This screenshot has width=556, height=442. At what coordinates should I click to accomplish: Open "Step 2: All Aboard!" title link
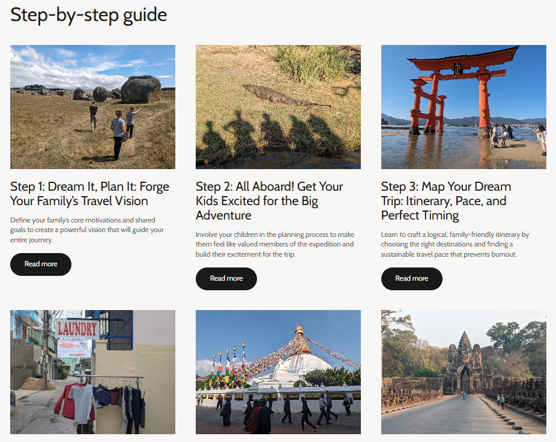269,201
